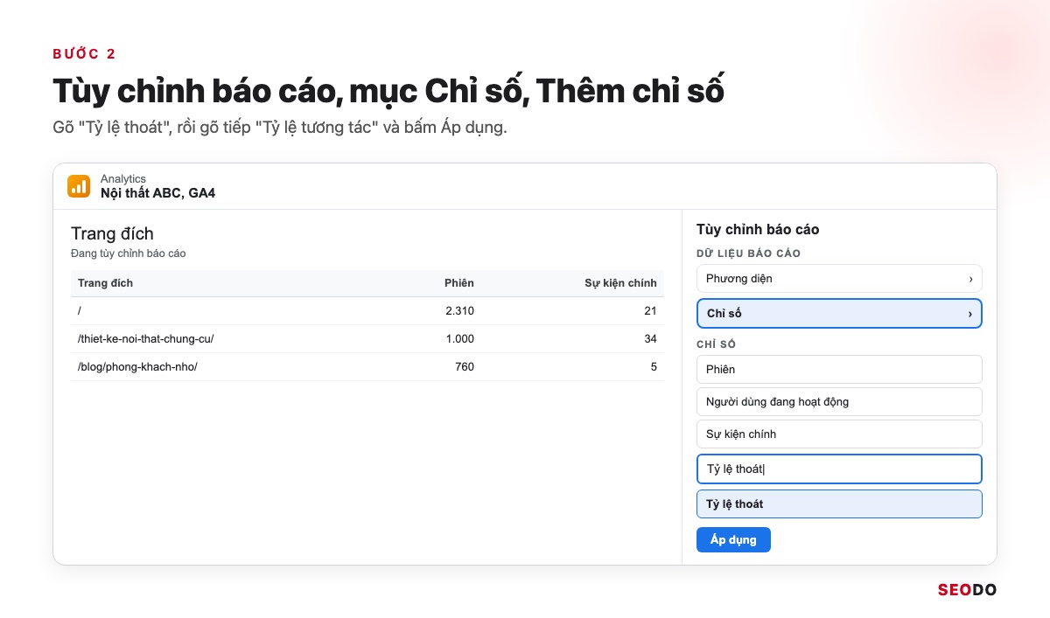Click the '/' landing page row
This screenshot has height=618, width=1050.
click(367, 311)
